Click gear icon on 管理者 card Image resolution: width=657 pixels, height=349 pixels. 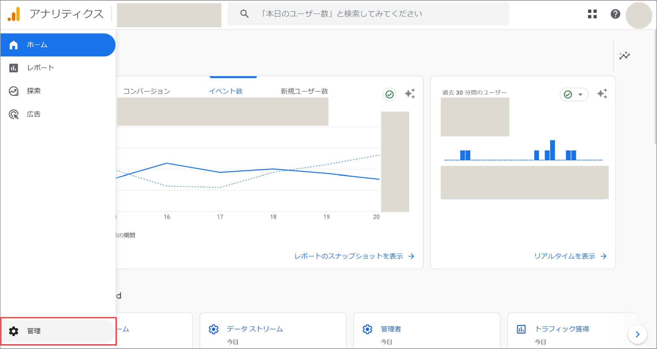tap(367, 329)
